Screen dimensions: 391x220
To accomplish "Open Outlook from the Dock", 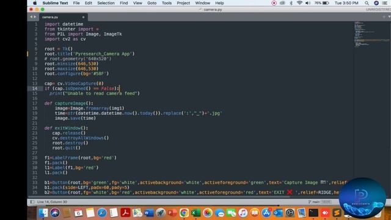I will point(278,213).
